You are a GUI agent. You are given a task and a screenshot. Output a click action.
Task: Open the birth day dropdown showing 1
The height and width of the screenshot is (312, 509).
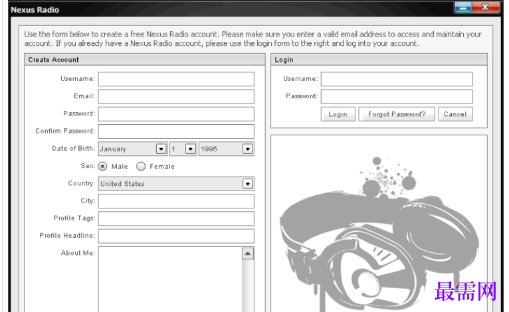coord(183,149)
